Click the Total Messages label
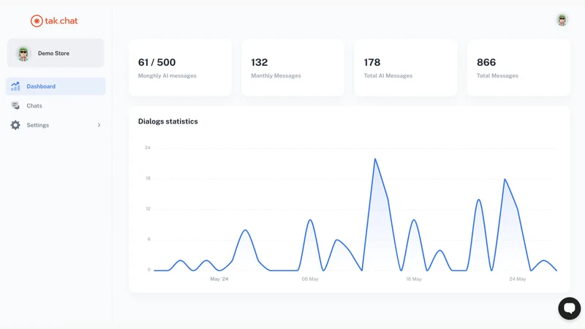Screen dimensions: 585x329 [497, 76]
